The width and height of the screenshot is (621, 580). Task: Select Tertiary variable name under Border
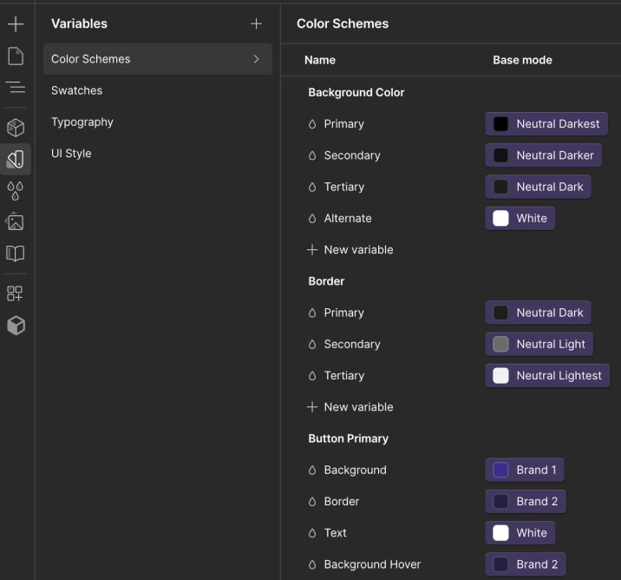344,375
